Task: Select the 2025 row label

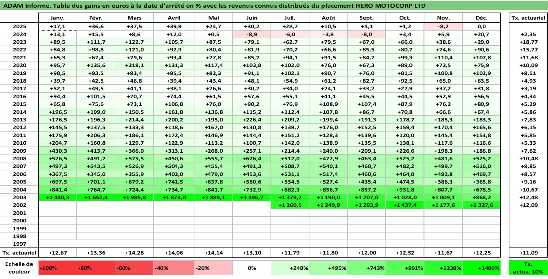Action: (19, 27)
